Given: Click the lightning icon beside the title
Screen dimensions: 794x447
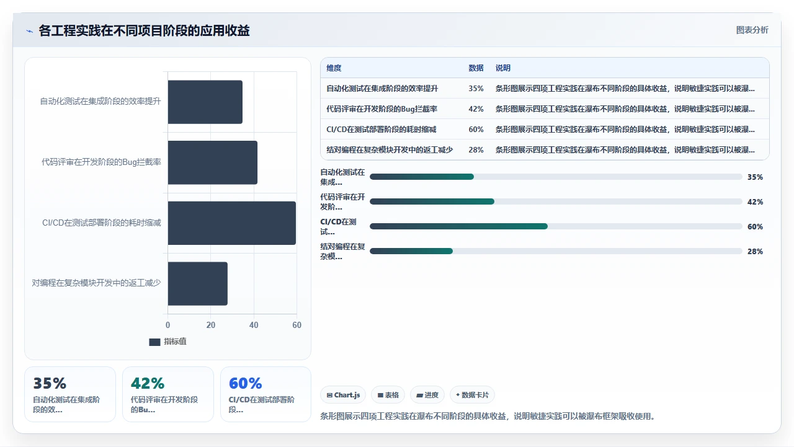Looking at the screenshot, I should 29,31.
